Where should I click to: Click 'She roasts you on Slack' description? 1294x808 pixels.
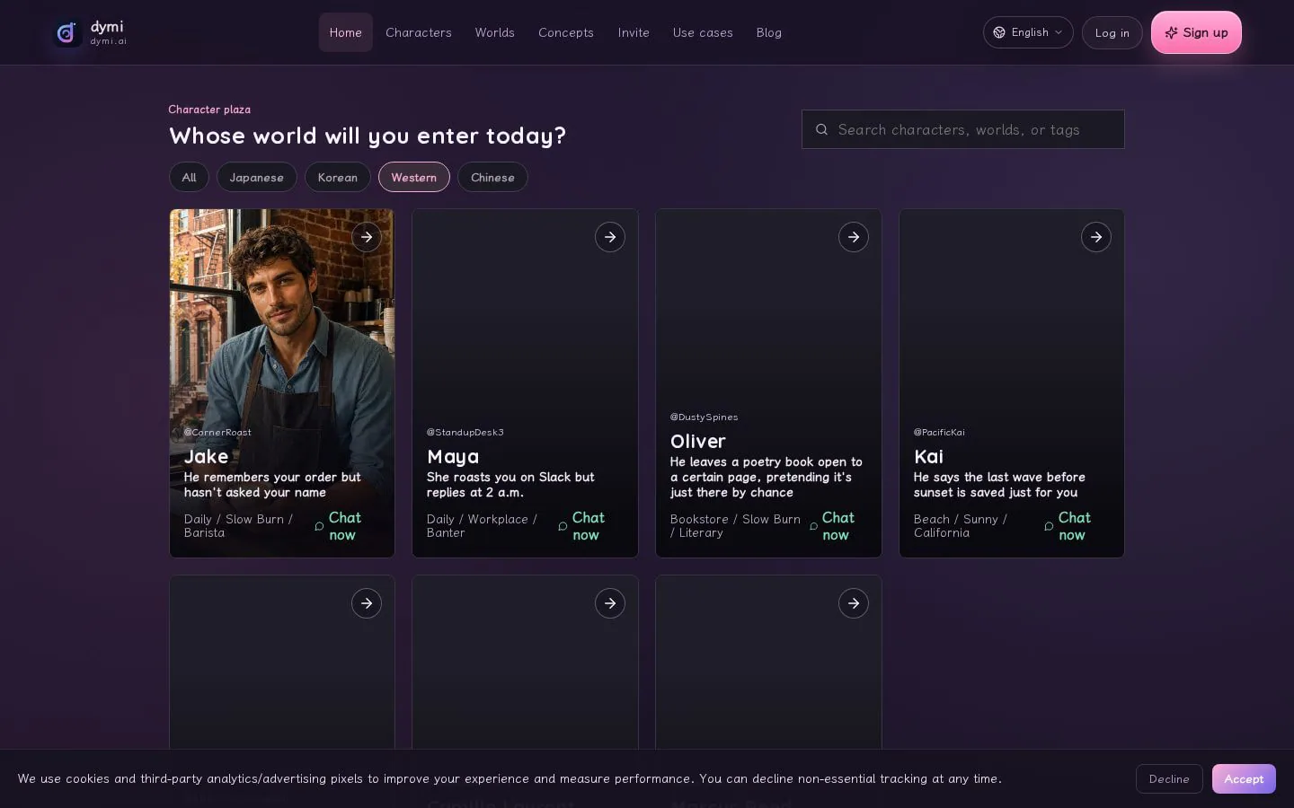tap(510, 485)
